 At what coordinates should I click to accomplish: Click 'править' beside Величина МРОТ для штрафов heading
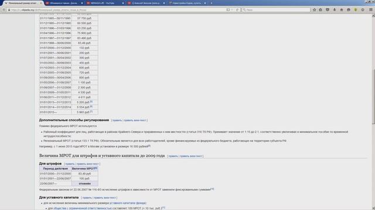(173, 156)
